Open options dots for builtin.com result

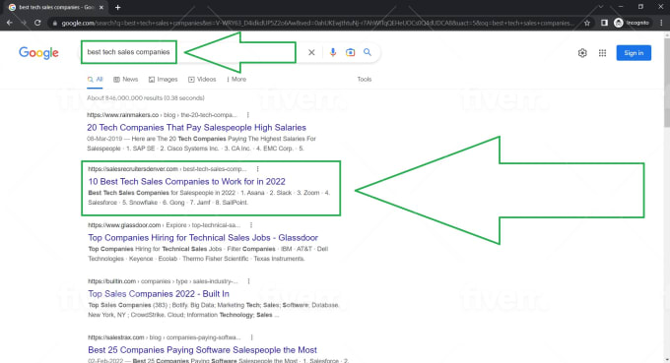click(x=248, y=281)
